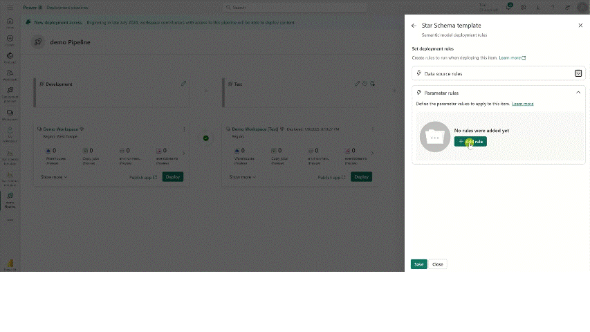Open more options for Demo Workspace card

click(x=184, y=129)
